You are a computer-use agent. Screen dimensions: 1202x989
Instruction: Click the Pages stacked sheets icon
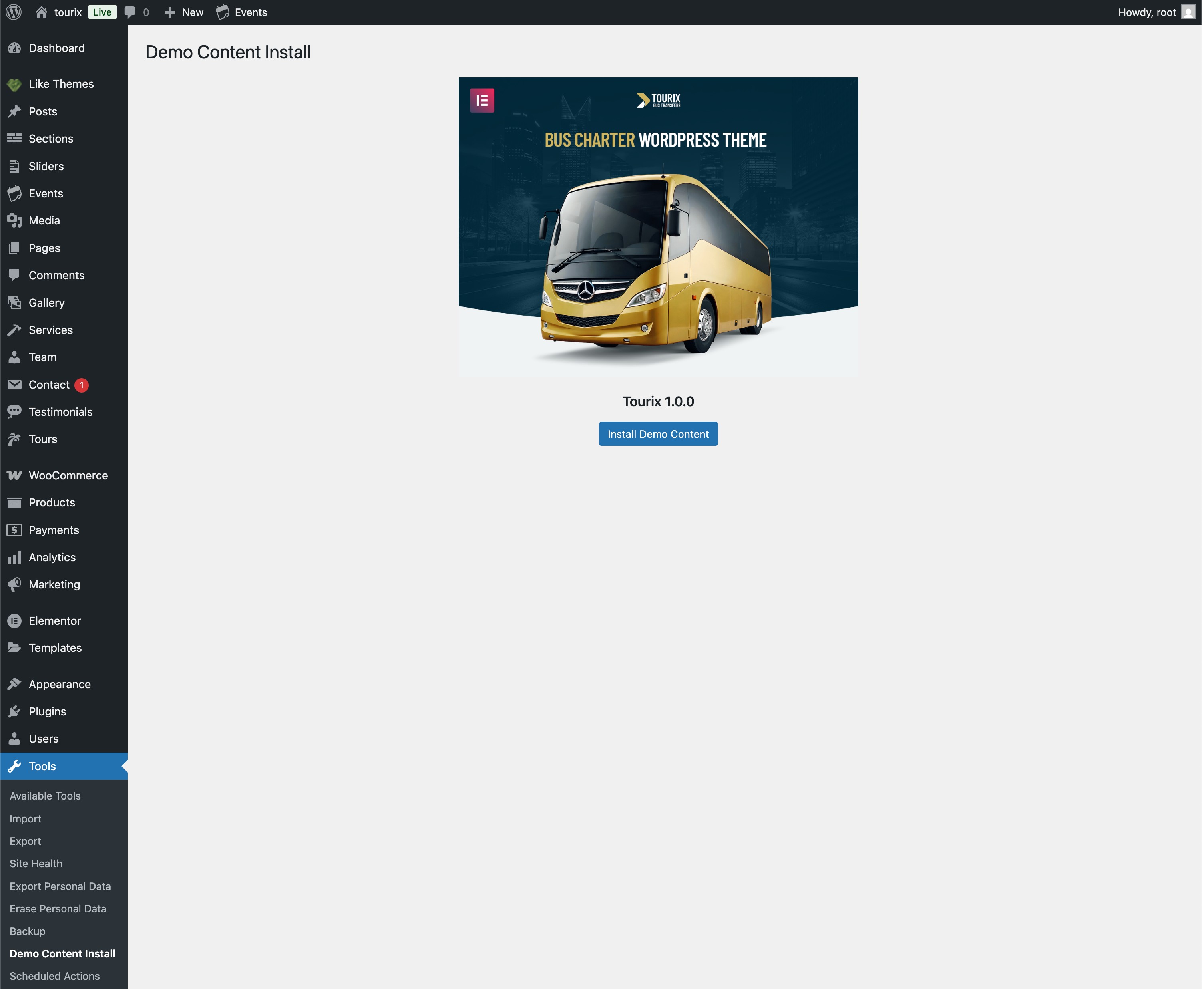click(x=14, y=248)
